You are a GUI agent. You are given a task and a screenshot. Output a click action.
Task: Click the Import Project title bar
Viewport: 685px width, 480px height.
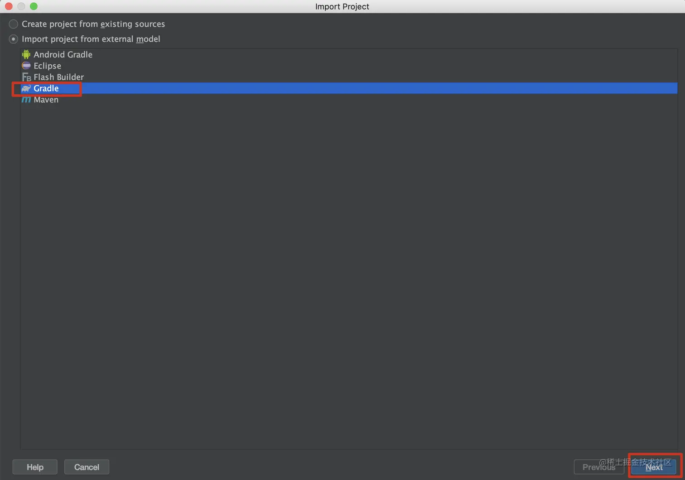(342, 6)
